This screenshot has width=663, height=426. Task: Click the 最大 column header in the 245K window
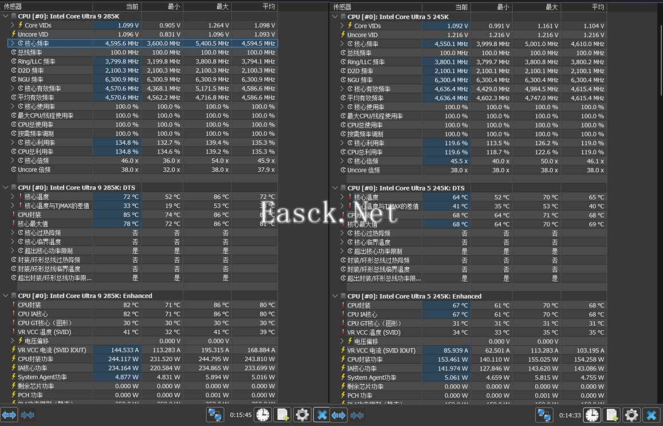point(537,7)
